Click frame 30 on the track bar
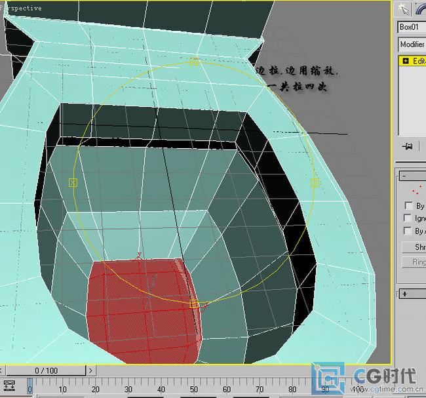This screenshot has width=426, height=398. (128, 389)
